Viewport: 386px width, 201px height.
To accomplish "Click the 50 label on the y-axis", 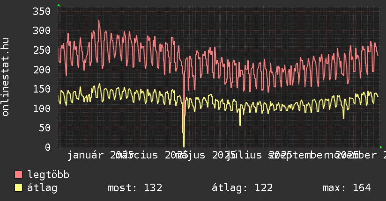I will 44,128.
